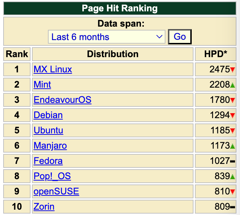Click the HPD value 810
240x215 pixels.
(222, 191)
